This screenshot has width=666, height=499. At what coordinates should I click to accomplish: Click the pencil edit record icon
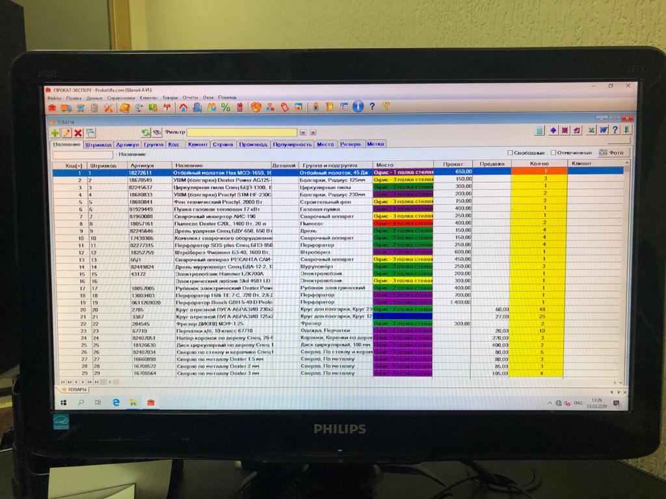tap(66, 133)
